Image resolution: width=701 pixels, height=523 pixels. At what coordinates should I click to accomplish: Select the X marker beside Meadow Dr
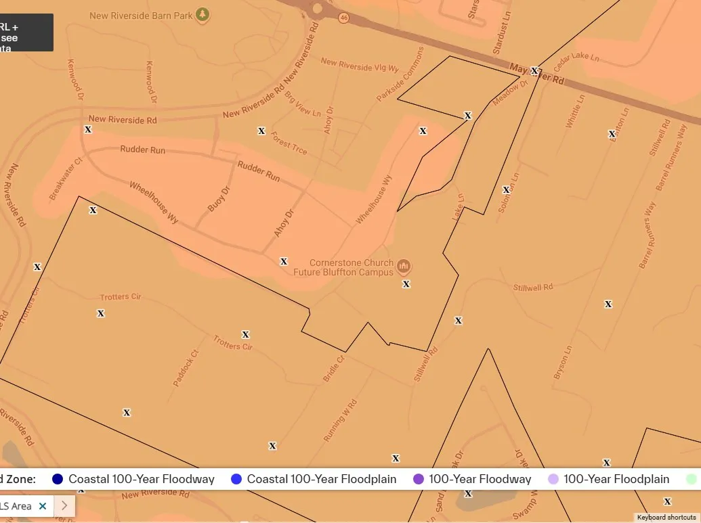pyautogui.click(x=467, y=116)
